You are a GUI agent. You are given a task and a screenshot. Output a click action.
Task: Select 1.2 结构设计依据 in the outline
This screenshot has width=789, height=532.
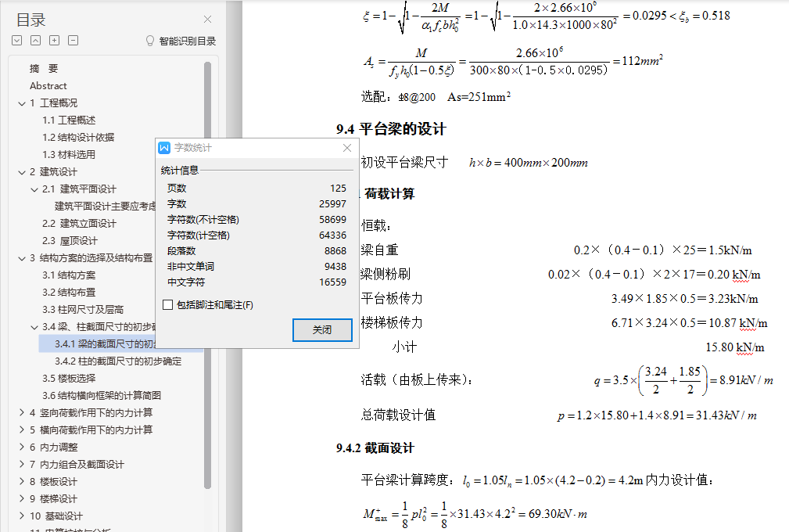click(78, 137)
